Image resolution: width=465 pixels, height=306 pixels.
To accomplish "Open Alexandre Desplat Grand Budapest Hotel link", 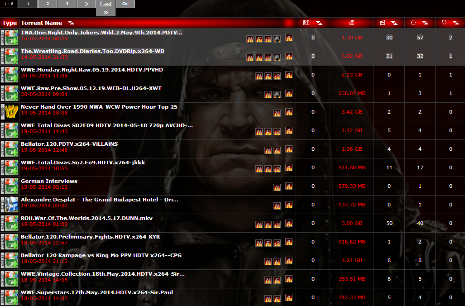I will [x=100, y=200].
